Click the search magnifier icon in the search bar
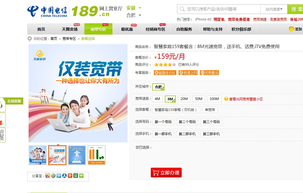The height and width of the screenshot is (193, 303). (182, 9)
